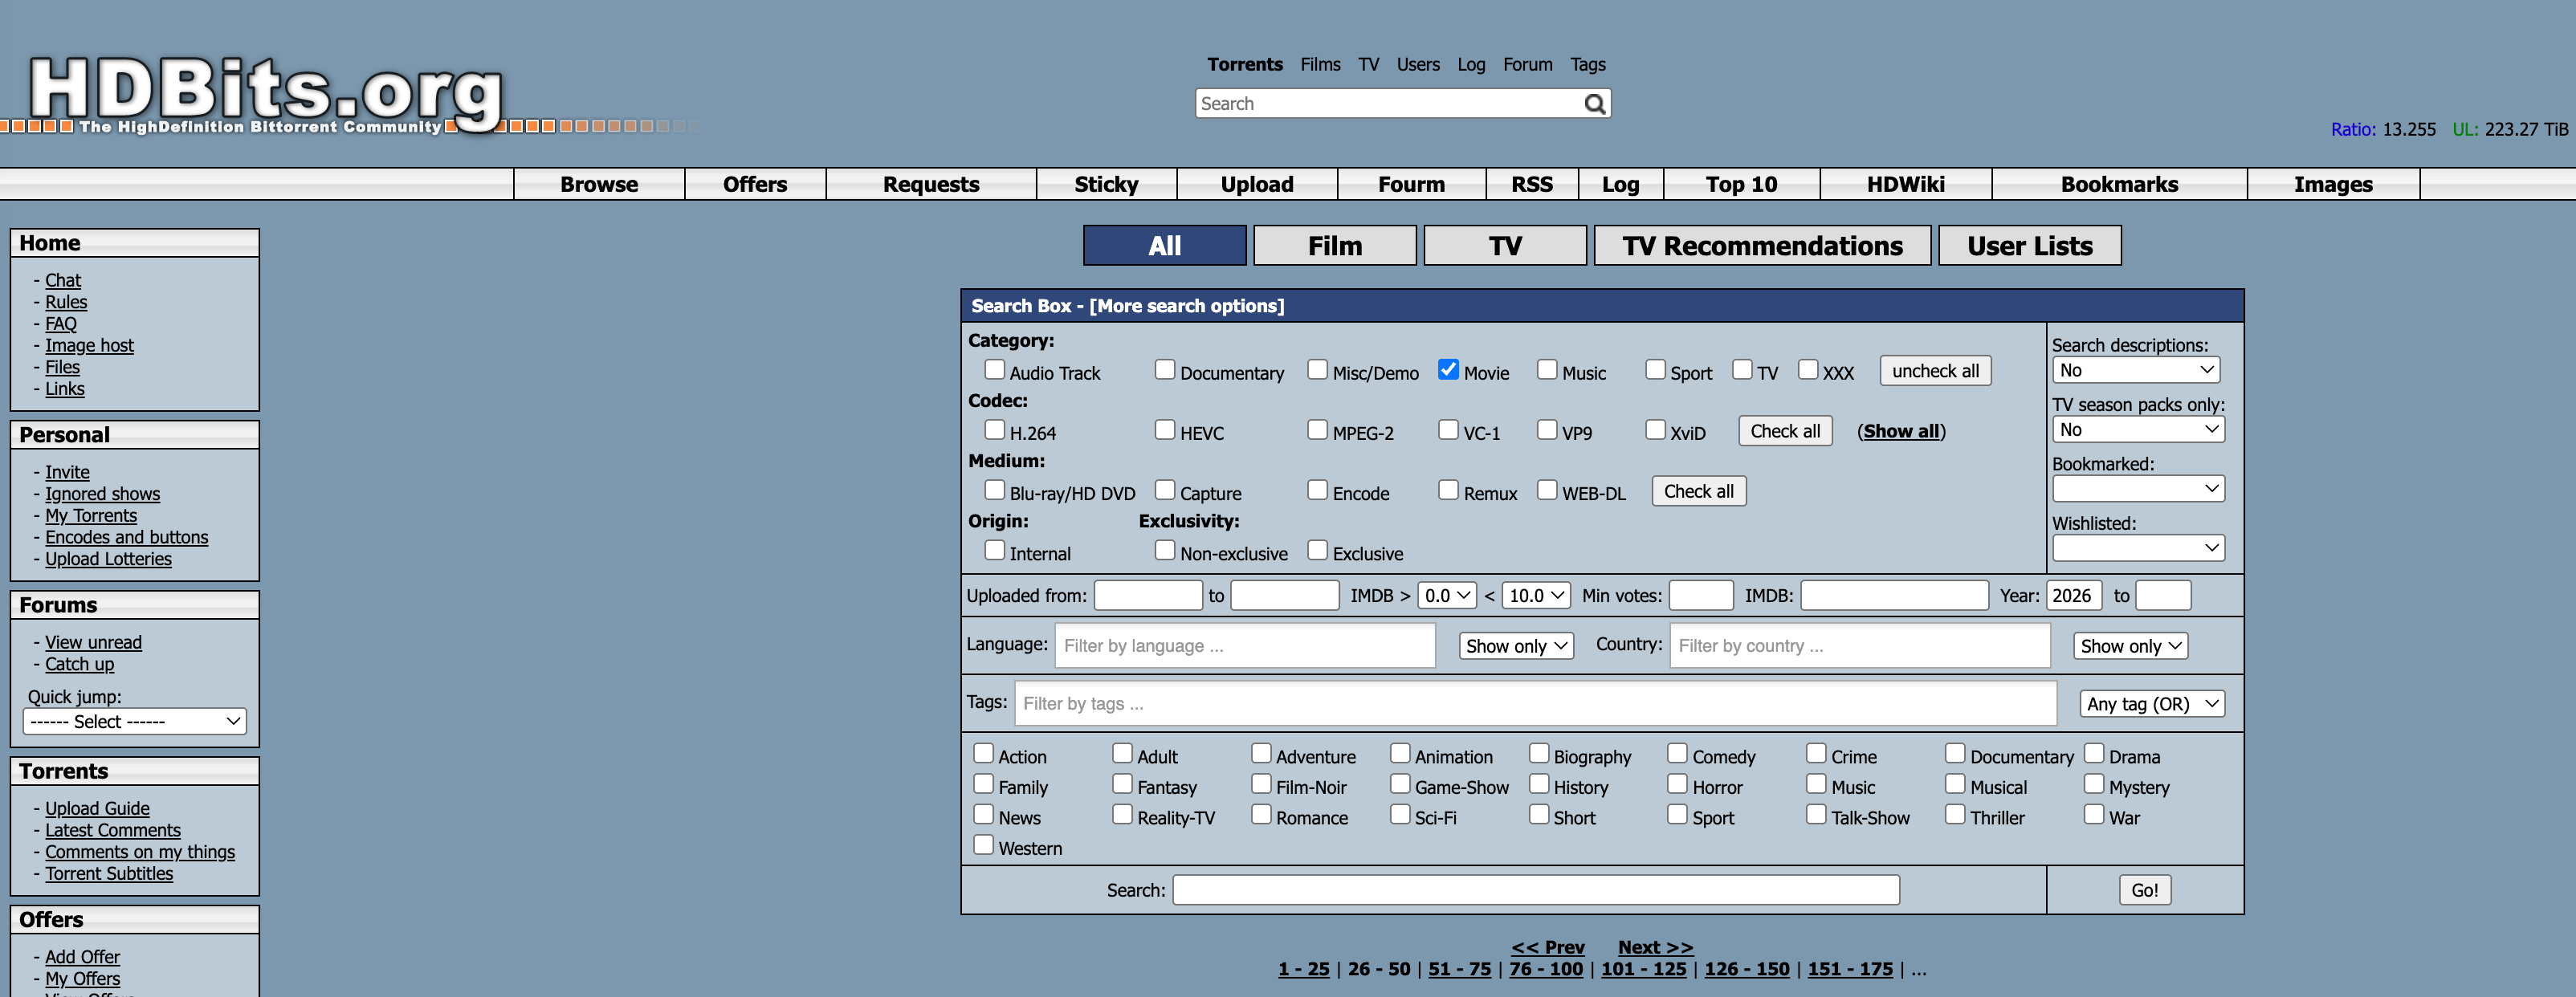Image resolution: width=2576 pixels, height=997 pixels.
Task: Open the Any tag (OR) dropdown
Action: pos(2152,704)
